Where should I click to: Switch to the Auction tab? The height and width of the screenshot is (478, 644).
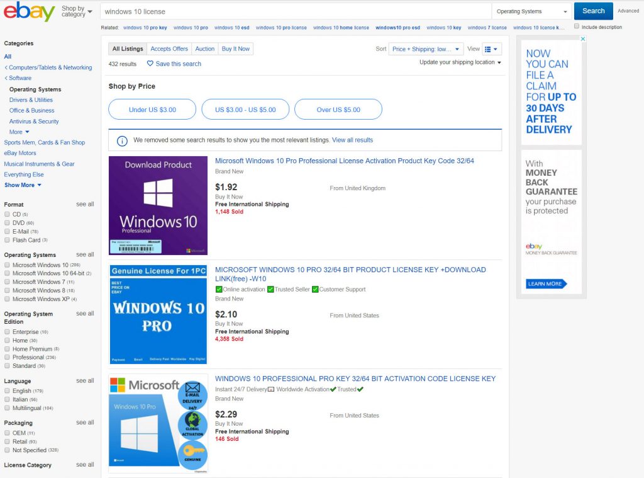click(x=205, y=49)
